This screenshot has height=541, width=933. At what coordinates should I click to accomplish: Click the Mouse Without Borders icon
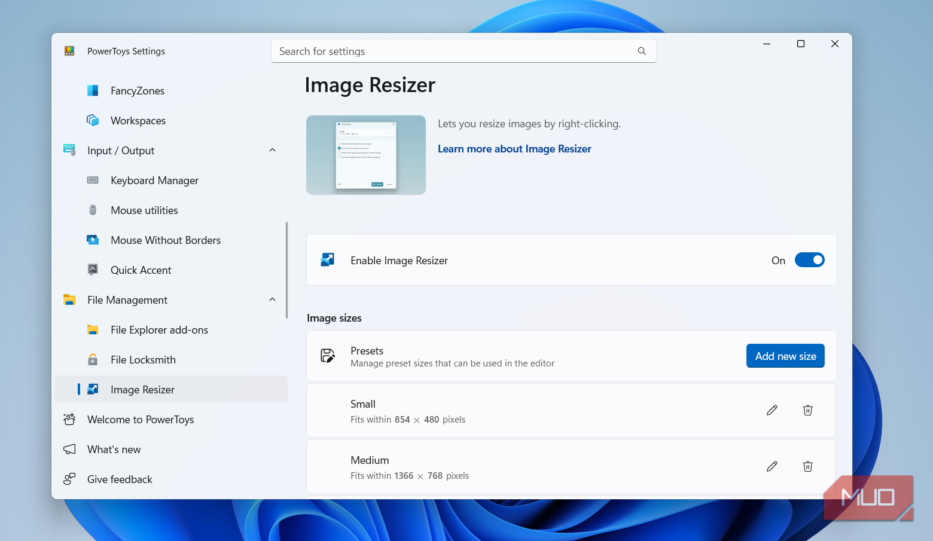pos(93,240)
